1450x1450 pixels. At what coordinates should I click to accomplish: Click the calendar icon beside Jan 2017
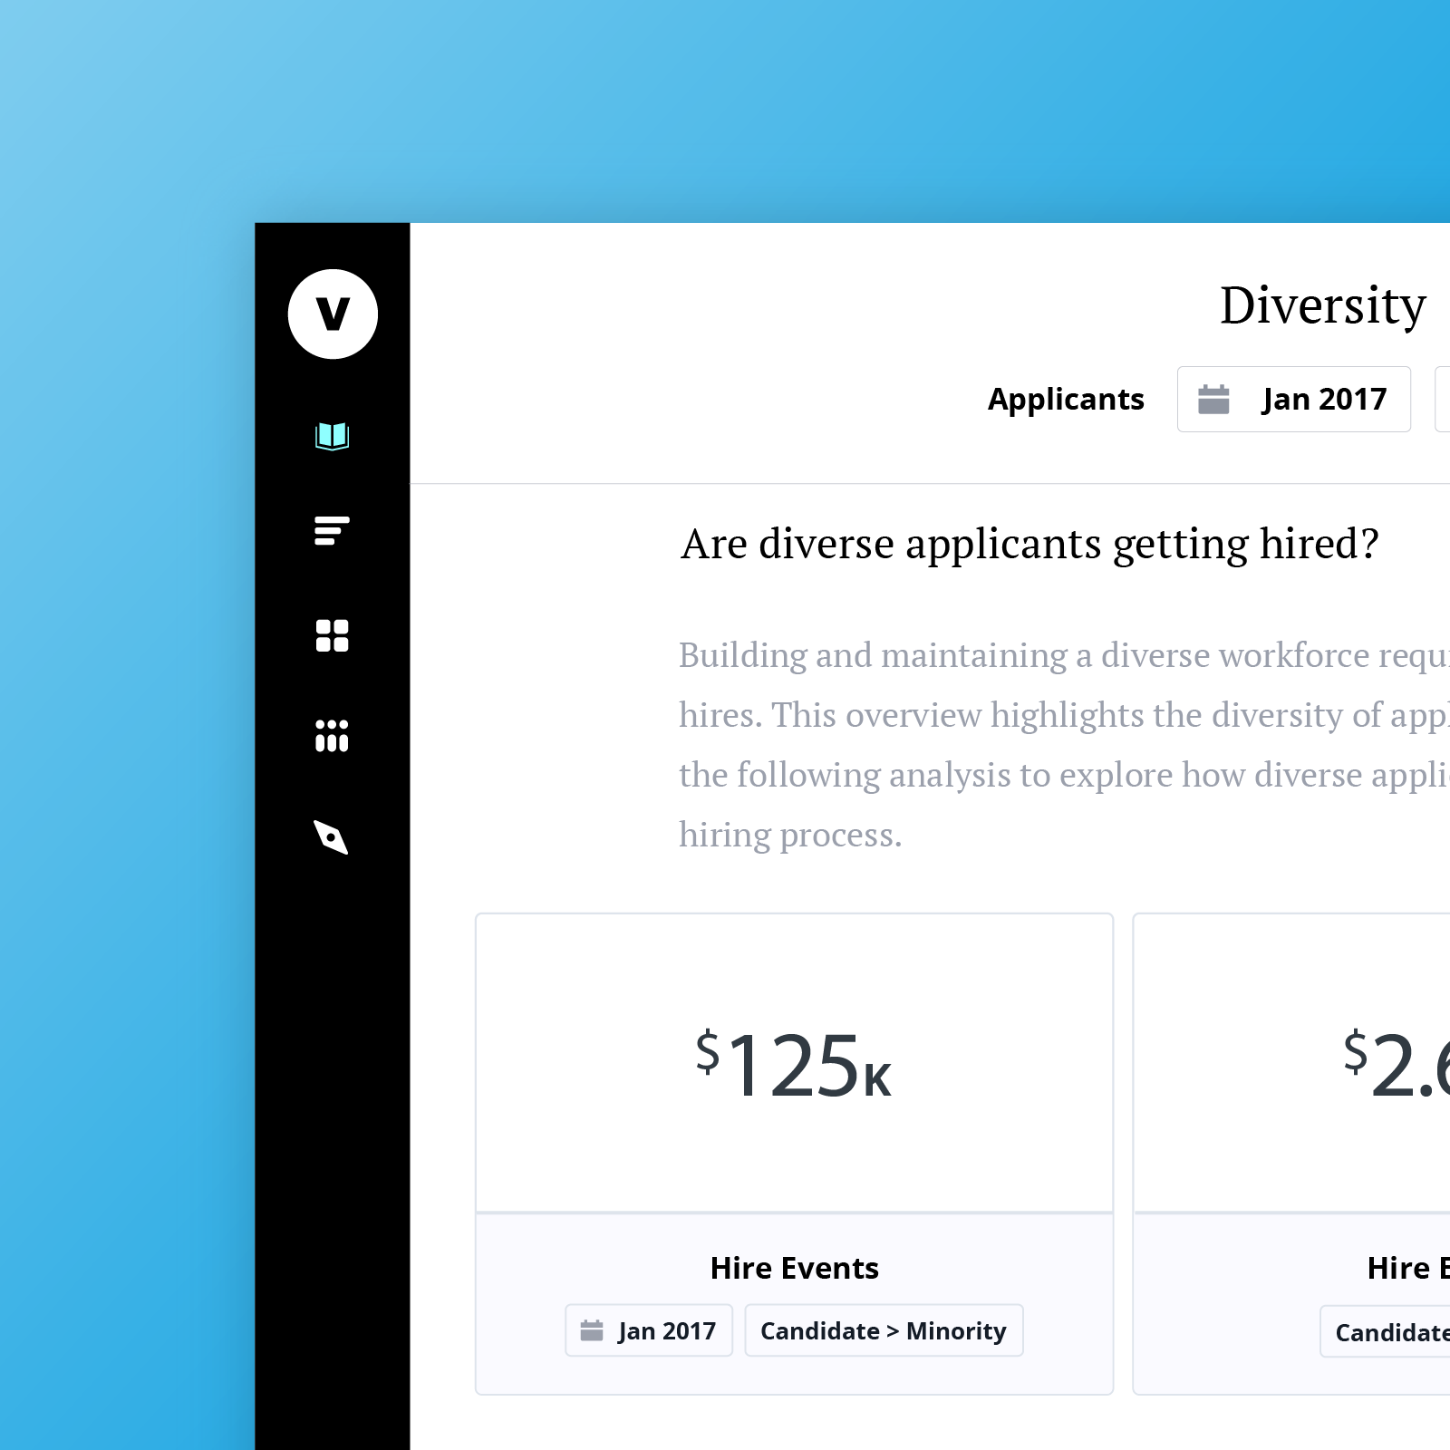(1215, 399)
